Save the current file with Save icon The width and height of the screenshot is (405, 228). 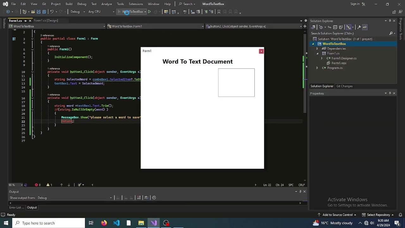pyautogui.click(x=39, y=12)
